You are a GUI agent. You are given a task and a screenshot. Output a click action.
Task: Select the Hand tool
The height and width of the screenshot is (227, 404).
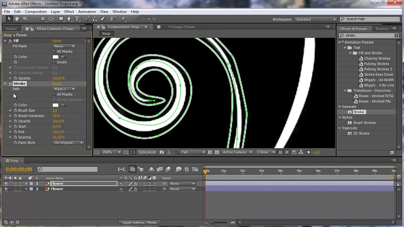pos(17,19)
